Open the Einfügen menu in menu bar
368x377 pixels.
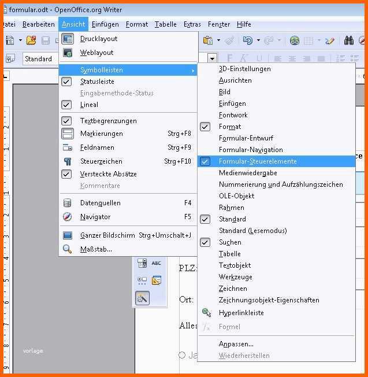click(105, 24)
